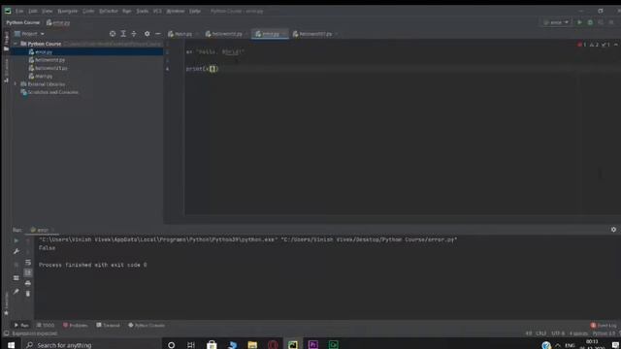Screen dimensions: 621x349
Task: Open the Event Log
Action: click(x=604, y=326)
